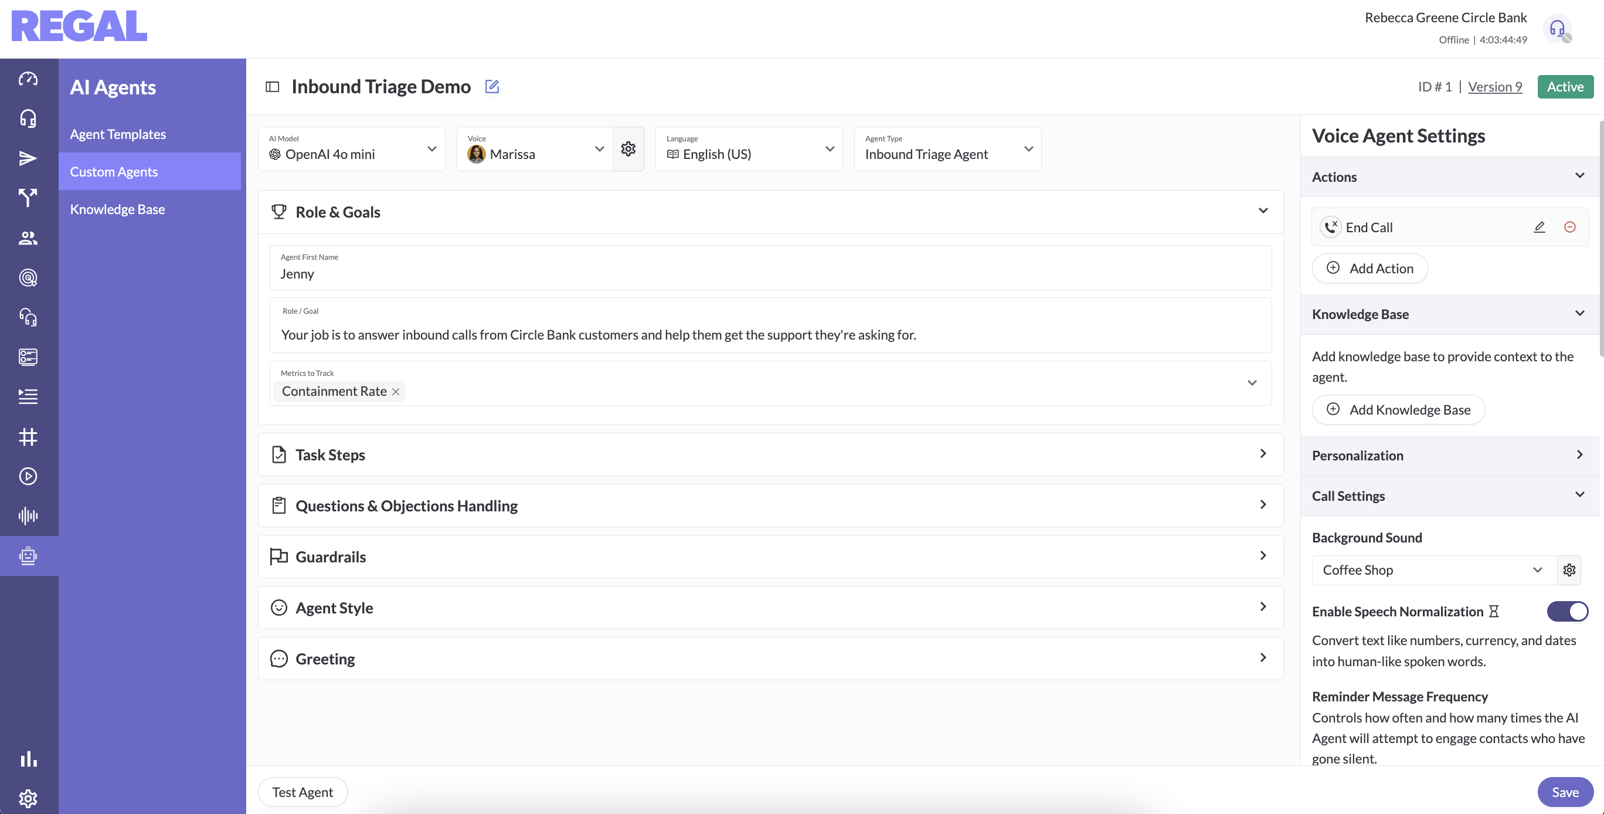The width and height of the screenshot is (1604, 814).
Task: Open voice settings gear next to Marissa
Action: [x=628, y=149]
